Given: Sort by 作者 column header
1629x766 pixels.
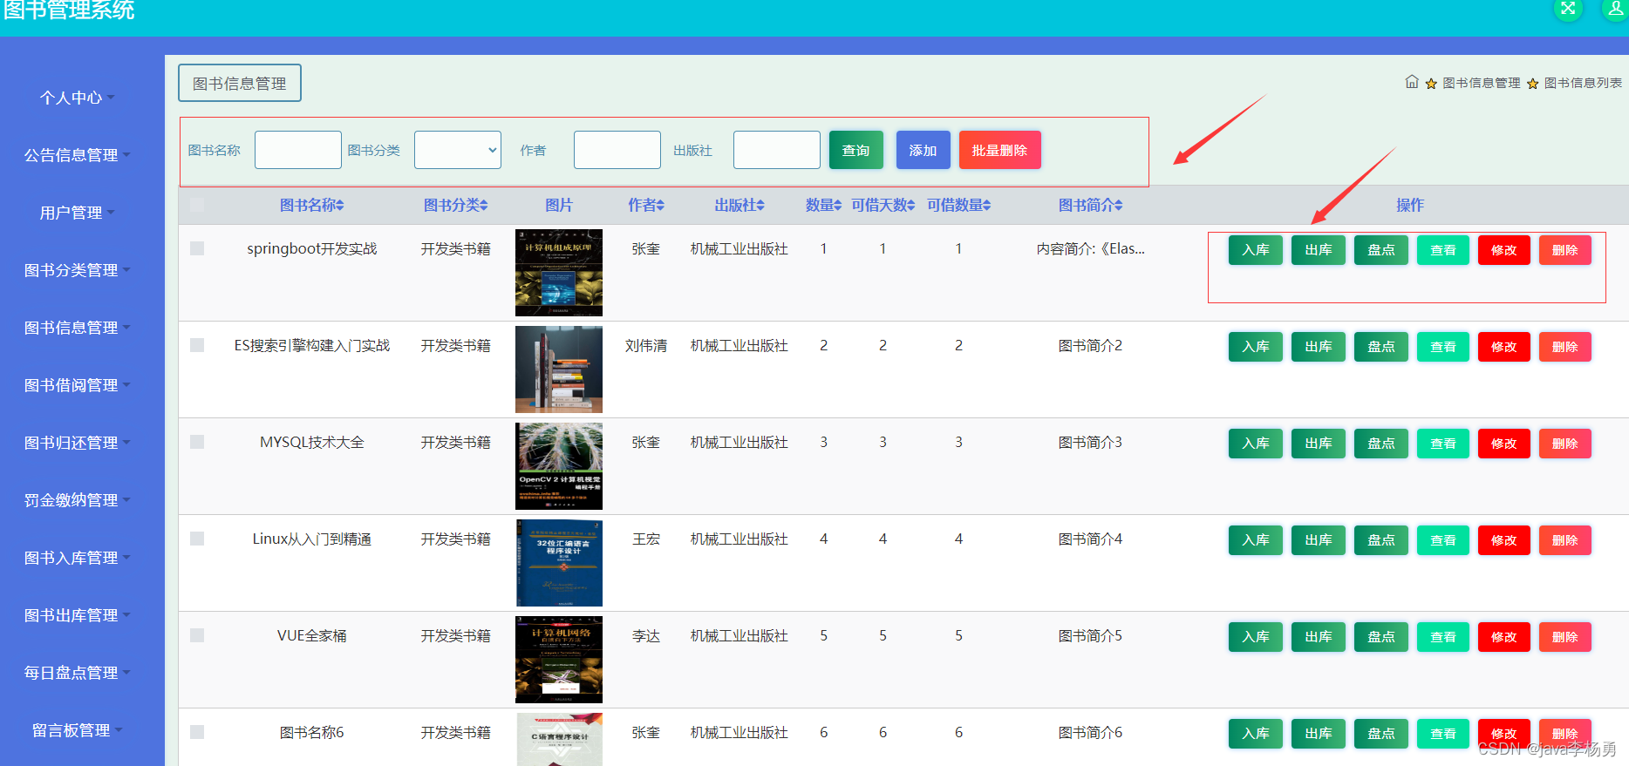Looking at the screenshot, I should 646,206.
